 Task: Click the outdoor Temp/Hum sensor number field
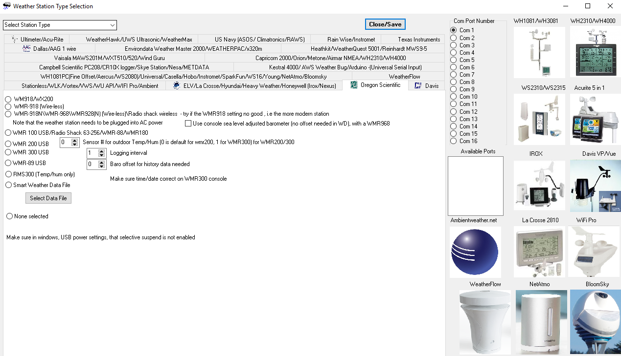point(65,143)
